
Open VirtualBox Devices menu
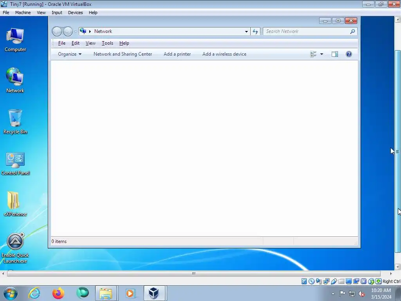pos(76,13)
